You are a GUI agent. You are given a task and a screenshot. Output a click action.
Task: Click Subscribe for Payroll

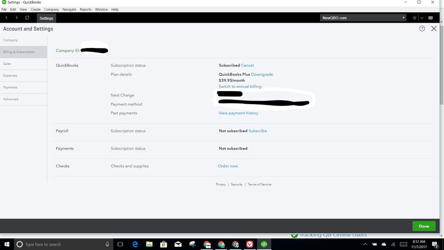click(257, 131)
